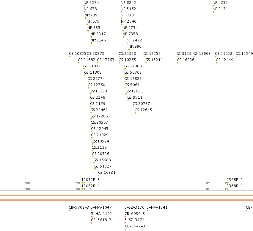Select the GS:21682 feature
The height and width of the screenshot is (231, 253).
pos(87,60)
